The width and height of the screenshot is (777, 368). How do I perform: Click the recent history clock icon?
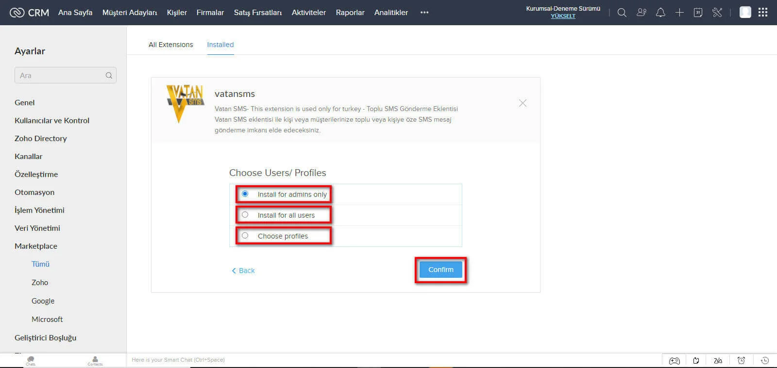tap(764, 360)
